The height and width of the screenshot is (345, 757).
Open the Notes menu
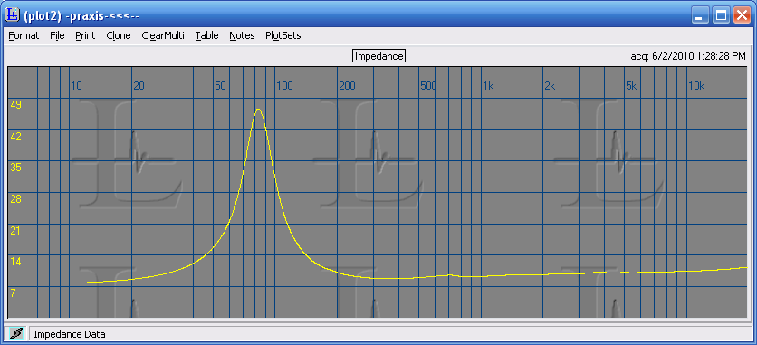tap(242, 35)
